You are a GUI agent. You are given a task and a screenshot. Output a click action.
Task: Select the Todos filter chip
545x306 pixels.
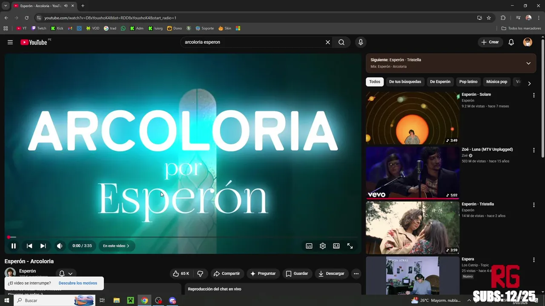coord(375,82)
